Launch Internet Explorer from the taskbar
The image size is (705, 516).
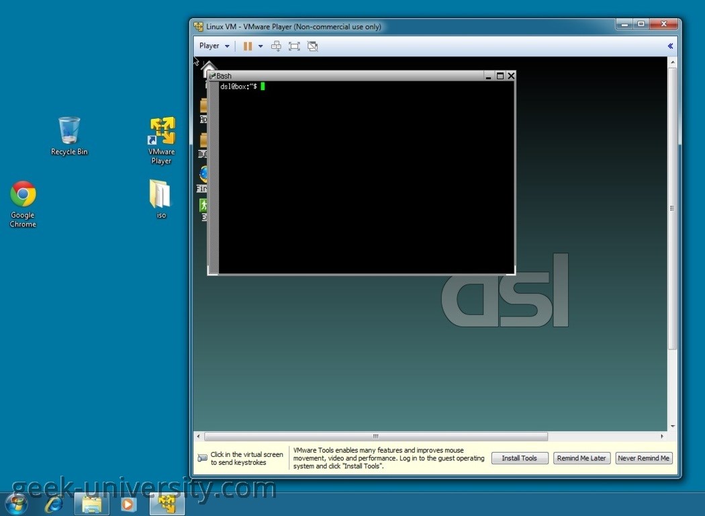(x=54, y=505)
